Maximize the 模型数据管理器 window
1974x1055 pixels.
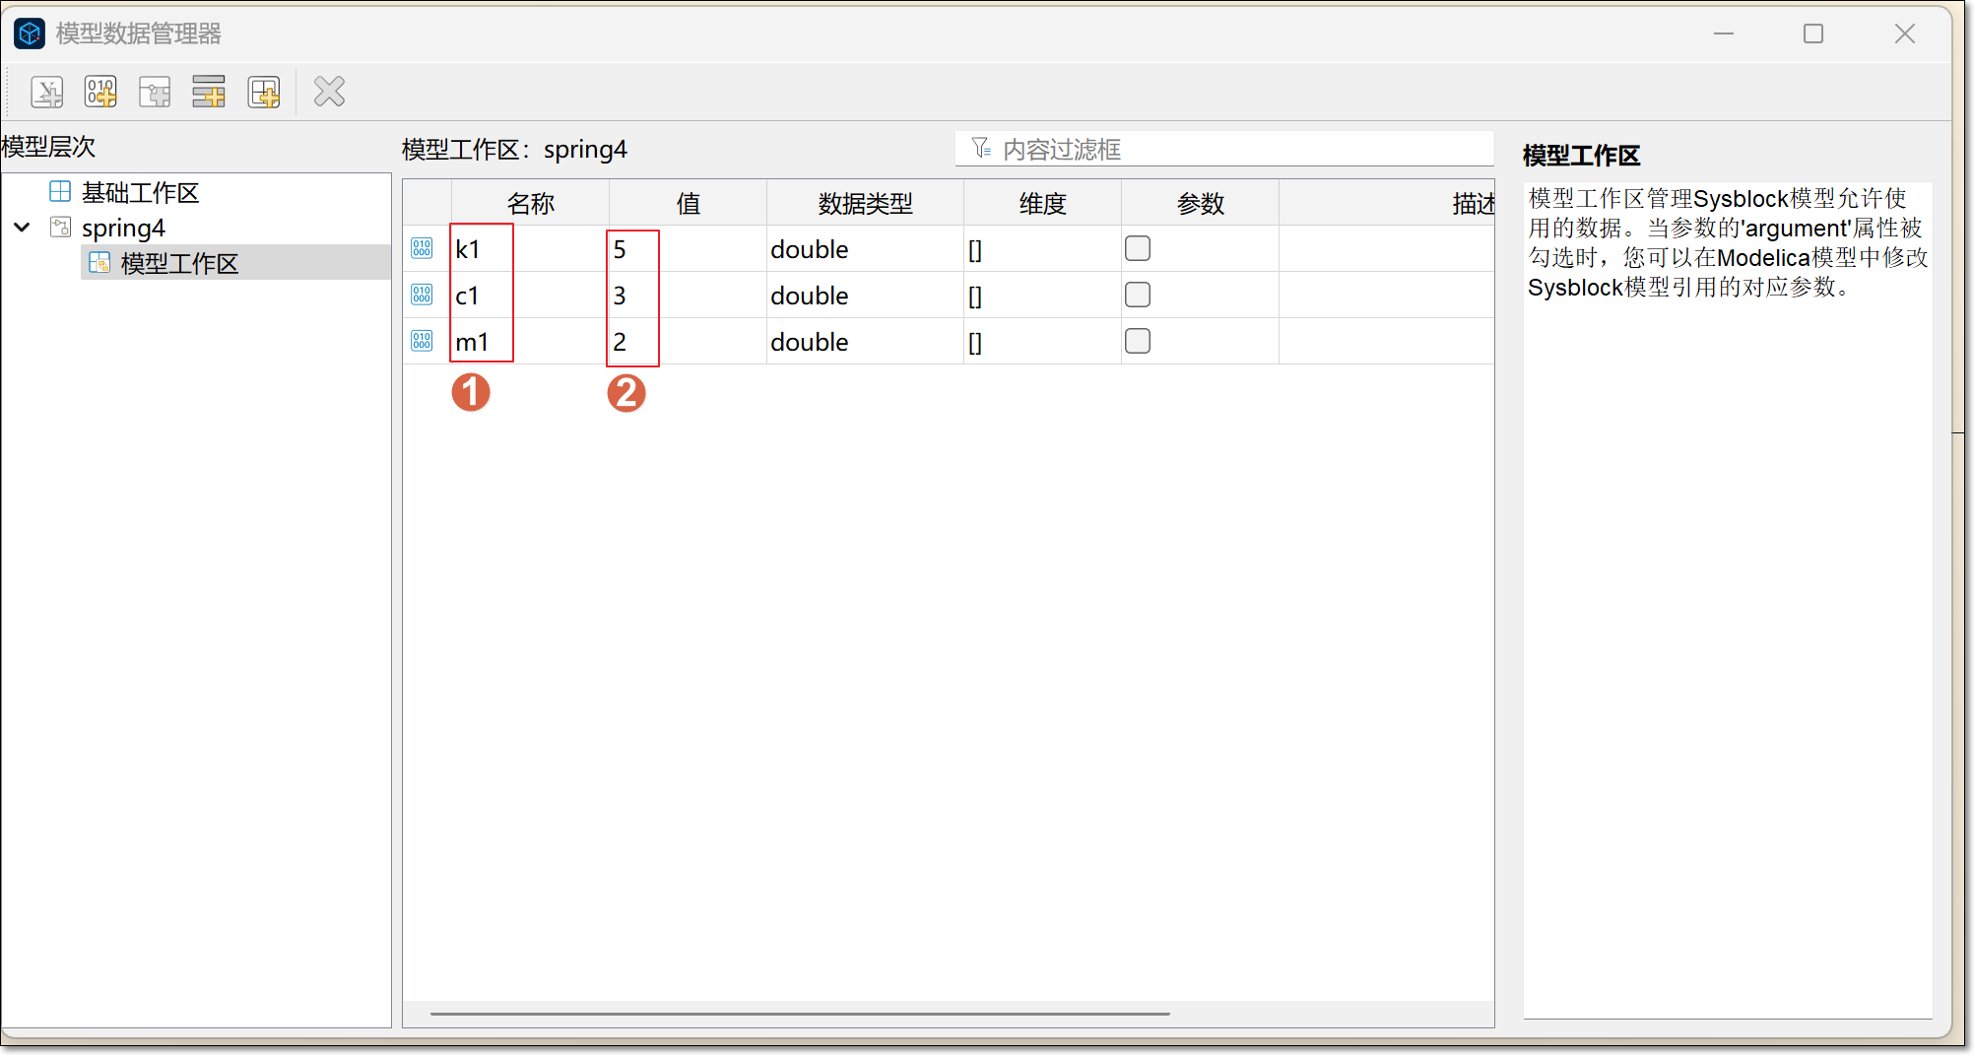(x=1813, y=33)
